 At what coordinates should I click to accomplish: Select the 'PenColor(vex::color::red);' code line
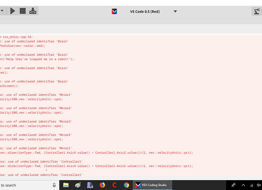click(22, 46)
